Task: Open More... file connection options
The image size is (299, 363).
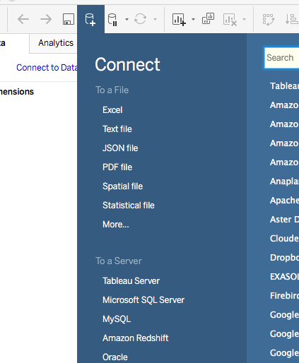Action: point(116,225)
